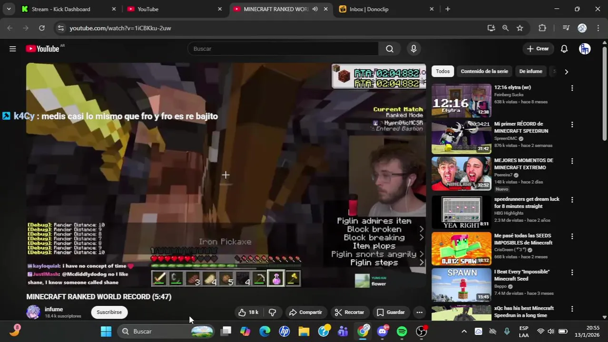Open Chrome profile avatar
The width and height of the screenshot is (608, 342).
(582, 28)
